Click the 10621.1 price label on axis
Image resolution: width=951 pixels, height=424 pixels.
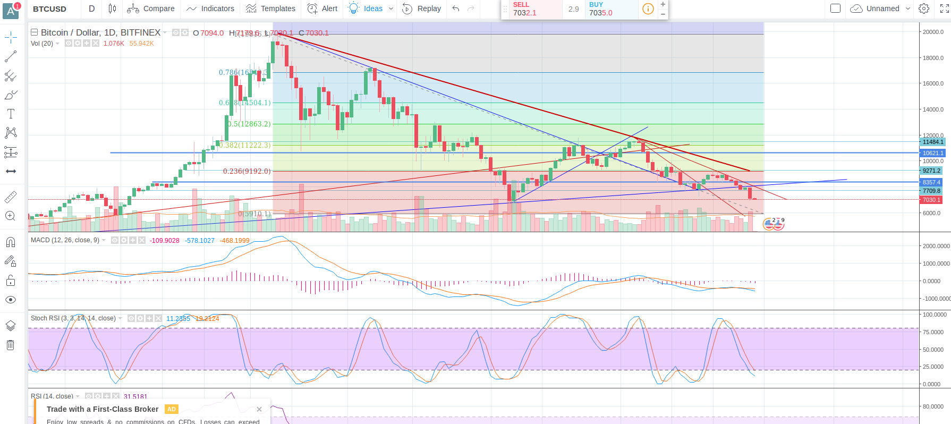(933, 153)
